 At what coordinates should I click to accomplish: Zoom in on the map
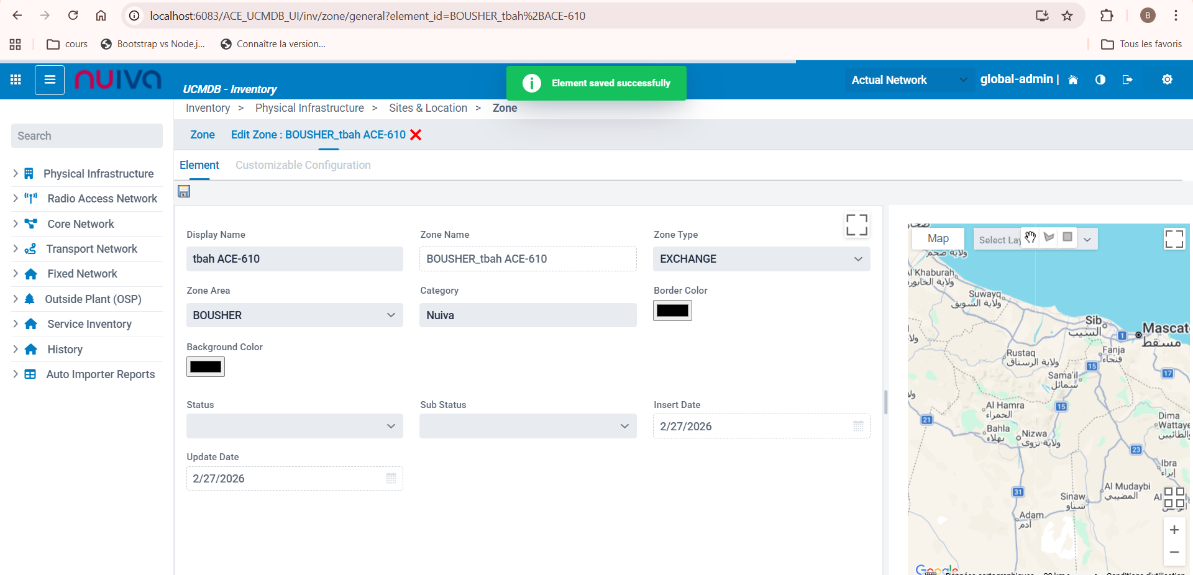coord(1174,530)
